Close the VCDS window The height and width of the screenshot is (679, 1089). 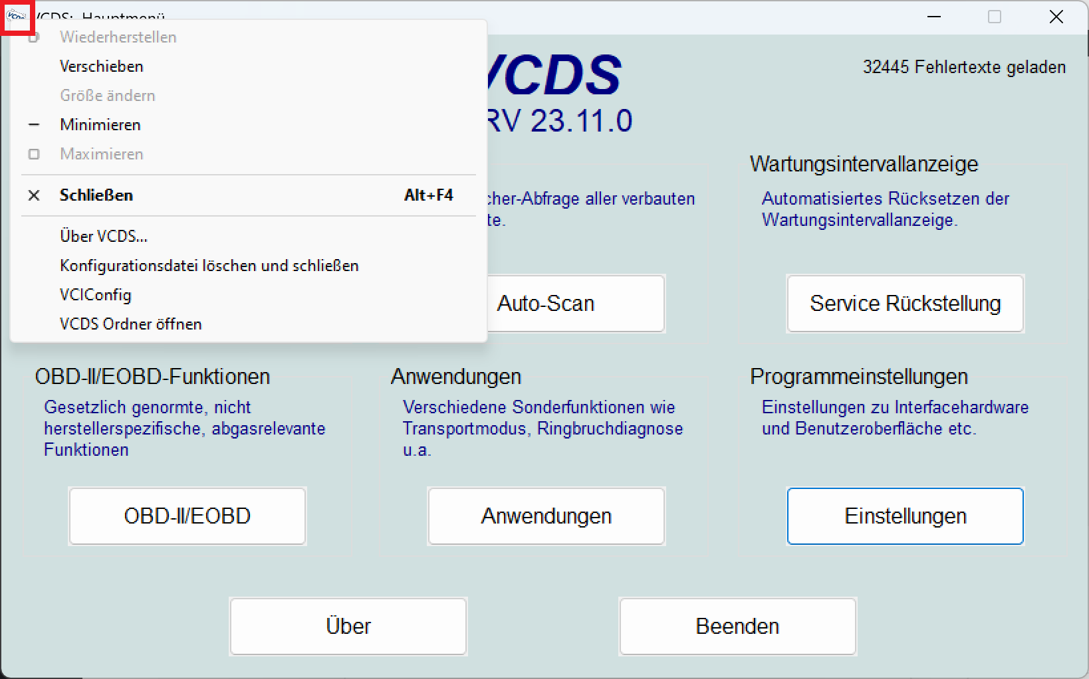[1056, 17]
